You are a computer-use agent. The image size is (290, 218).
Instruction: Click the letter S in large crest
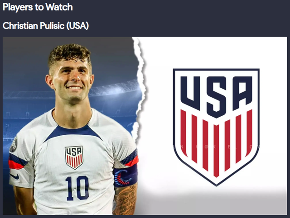click(217, 97)
